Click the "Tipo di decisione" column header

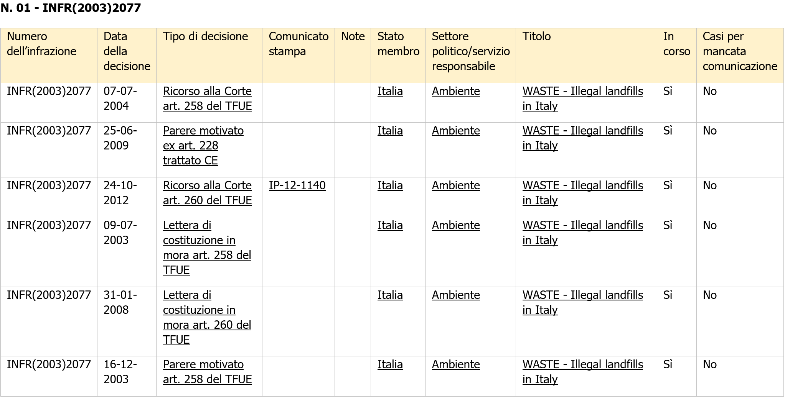pos(205,36)
